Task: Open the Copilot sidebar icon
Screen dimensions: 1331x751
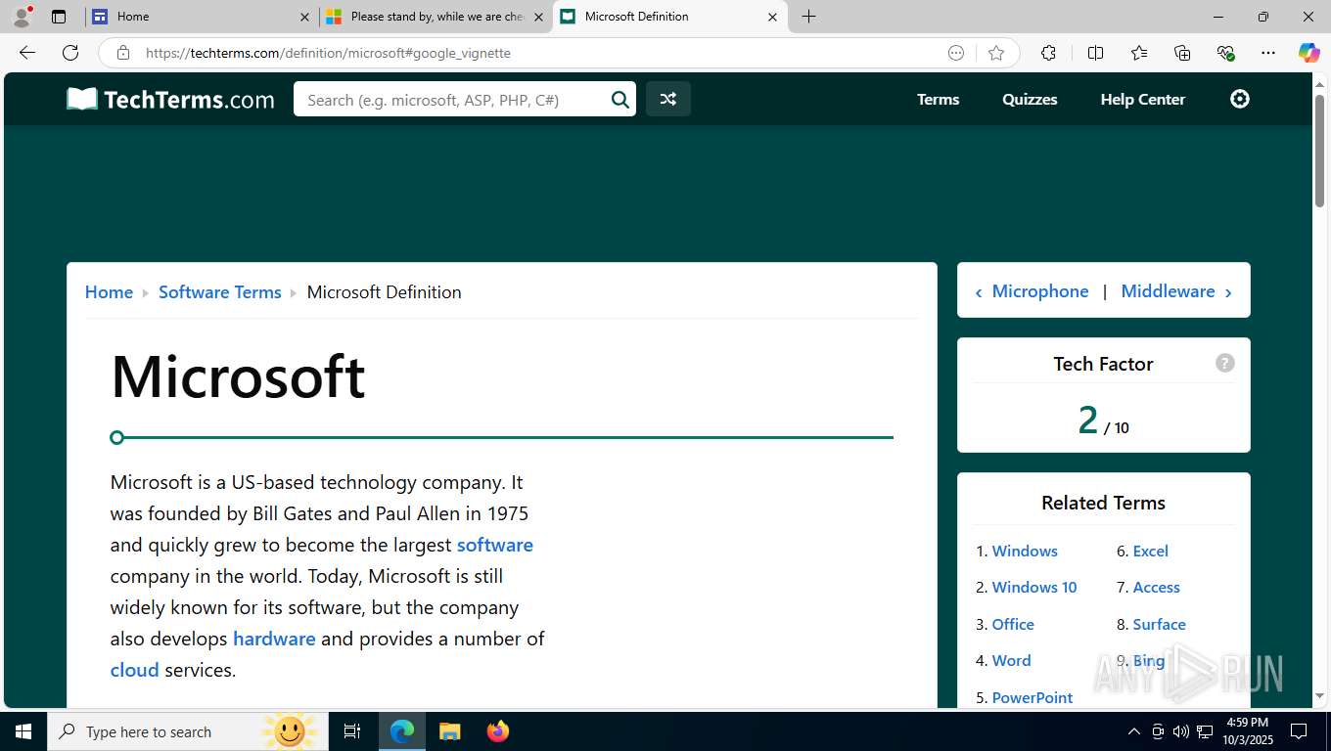Action: (1308, 53)
